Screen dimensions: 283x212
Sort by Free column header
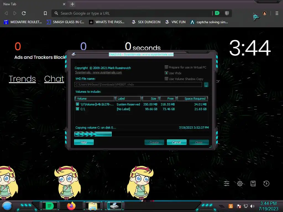[168, 99]
